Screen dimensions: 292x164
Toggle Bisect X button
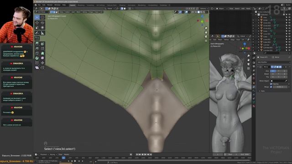click(x=273, y=74)
